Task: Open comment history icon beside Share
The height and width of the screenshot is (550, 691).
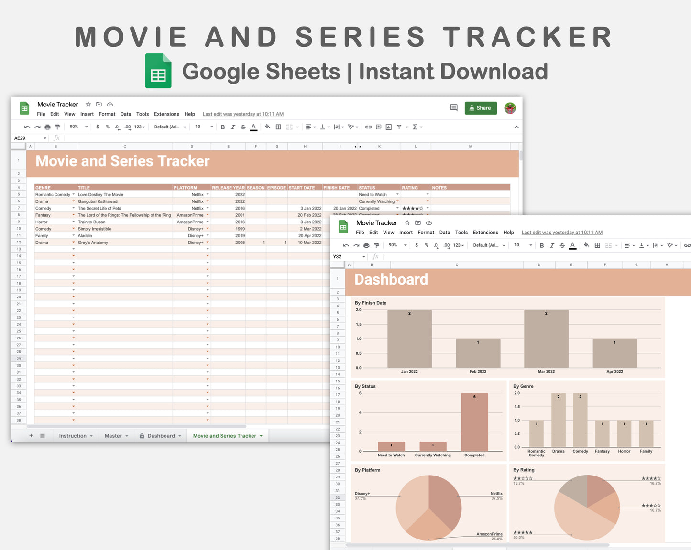Action: 453,108
